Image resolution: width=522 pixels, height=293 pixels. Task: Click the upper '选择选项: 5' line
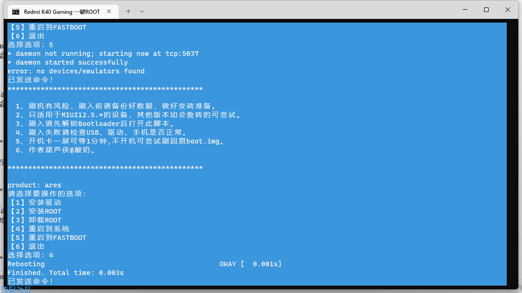(31, 45)
